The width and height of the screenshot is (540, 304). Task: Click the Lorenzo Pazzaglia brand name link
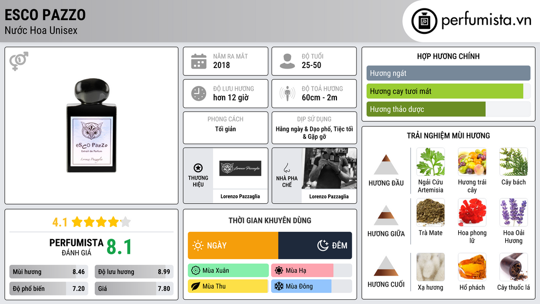coord(240,196)
